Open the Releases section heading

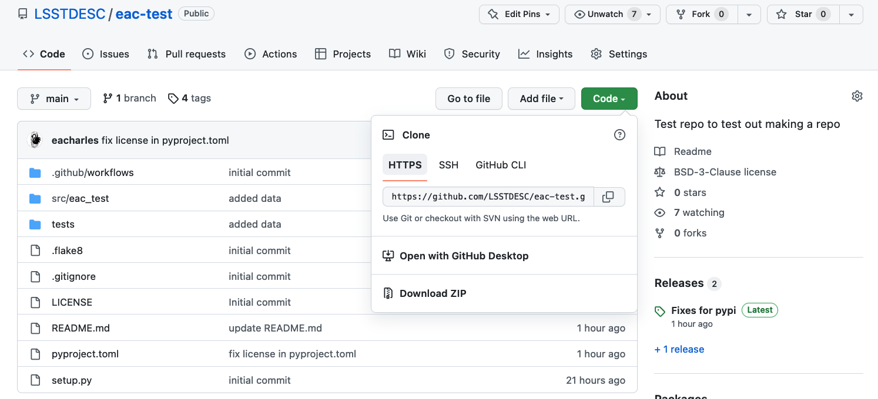point(679,283)
